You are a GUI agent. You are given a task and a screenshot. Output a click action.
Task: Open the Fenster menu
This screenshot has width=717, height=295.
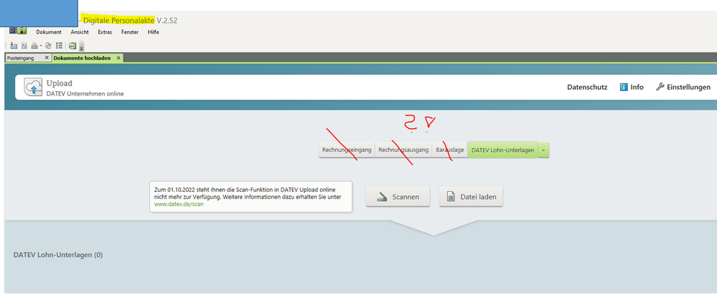(130, 32)
